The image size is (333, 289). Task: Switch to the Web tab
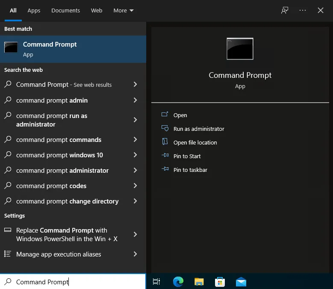point(97,11)
